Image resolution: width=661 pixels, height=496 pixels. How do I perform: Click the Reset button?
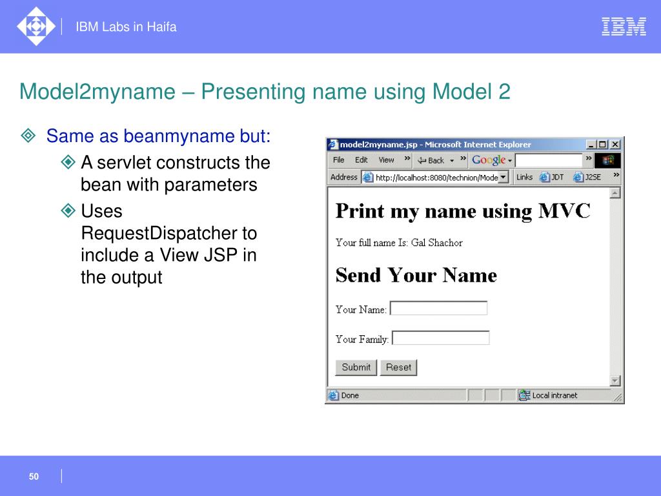pyautogui.click(x=398, y=367)
